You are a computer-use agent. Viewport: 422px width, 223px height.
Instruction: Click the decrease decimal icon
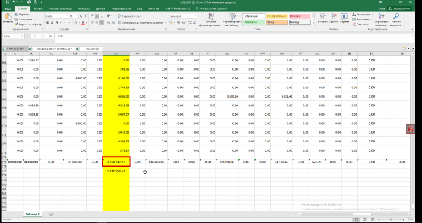(x=194, y=23)
